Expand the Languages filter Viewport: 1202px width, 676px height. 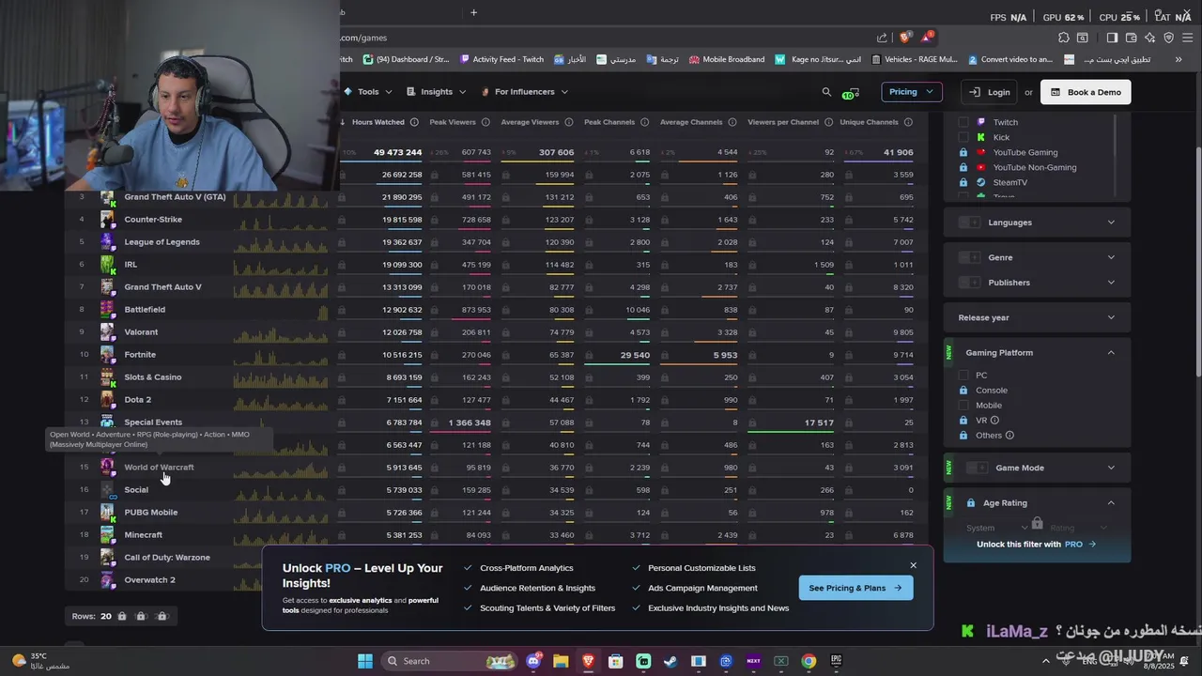1111,223
